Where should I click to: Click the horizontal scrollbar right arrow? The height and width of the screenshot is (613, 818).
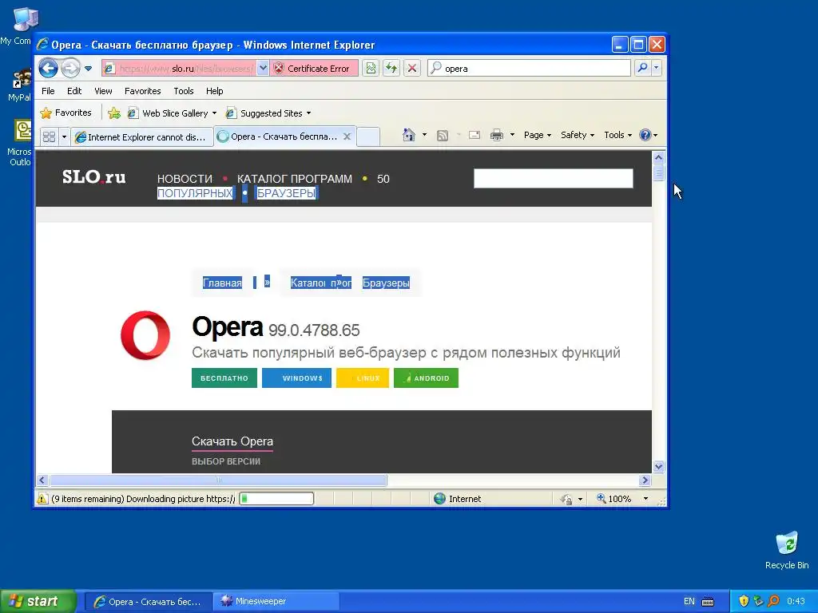pyautogui.click(x=645, y=480)
